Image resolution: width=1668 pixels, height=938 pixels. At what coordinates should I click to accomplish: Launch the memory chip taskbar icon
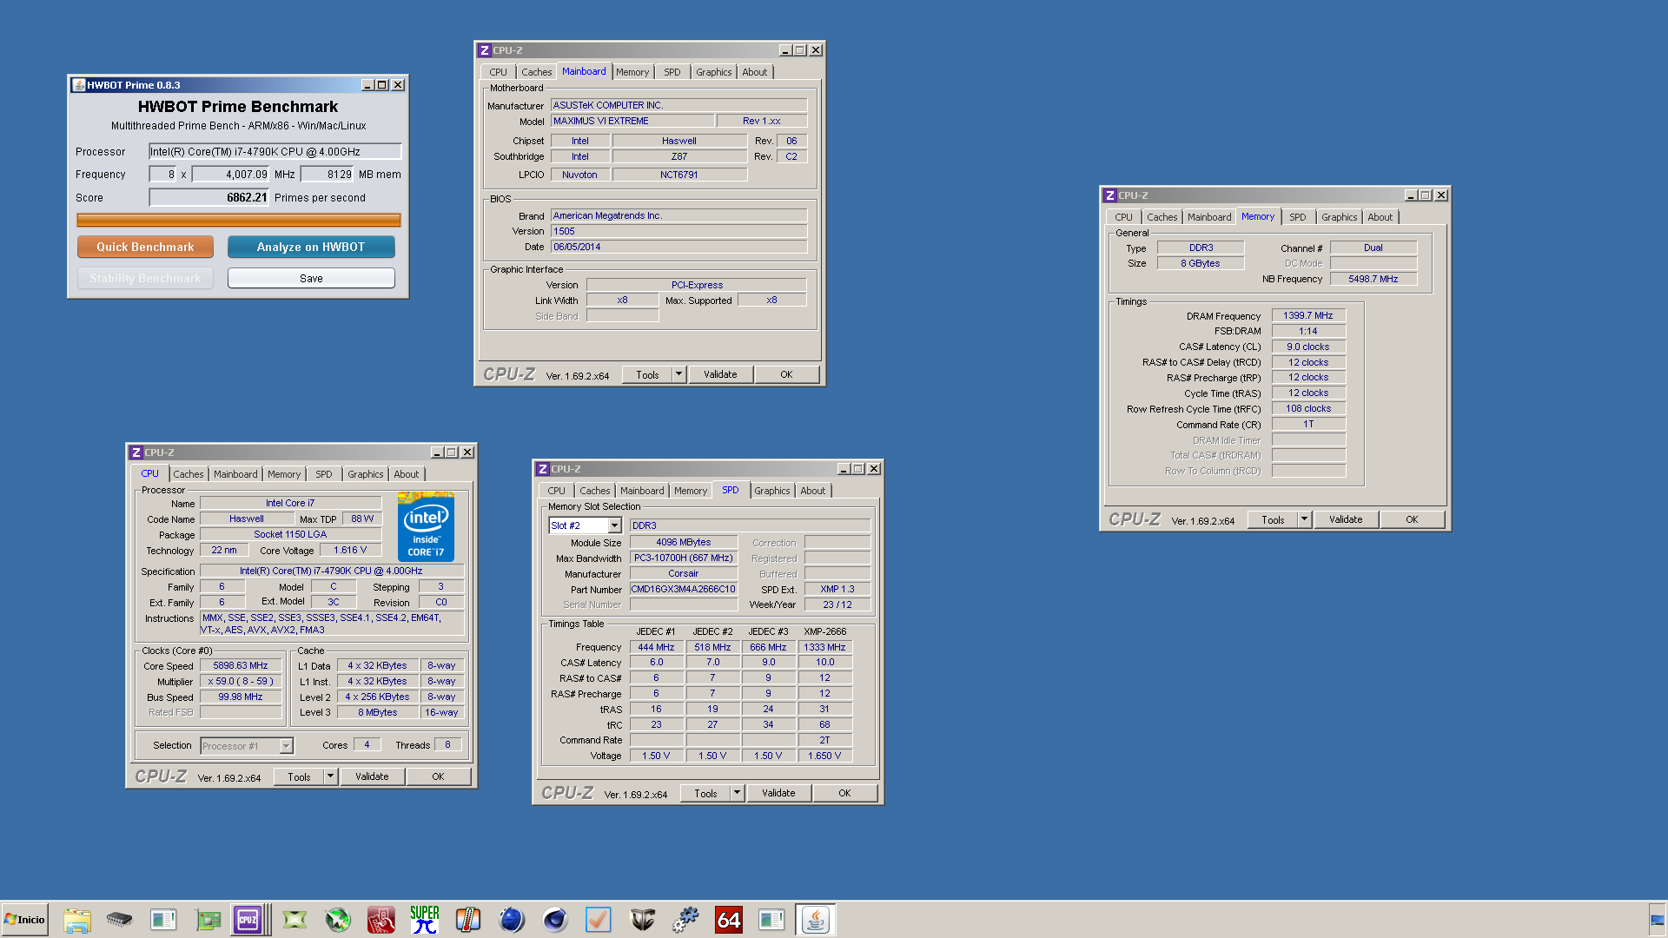[x=119, y=920]
